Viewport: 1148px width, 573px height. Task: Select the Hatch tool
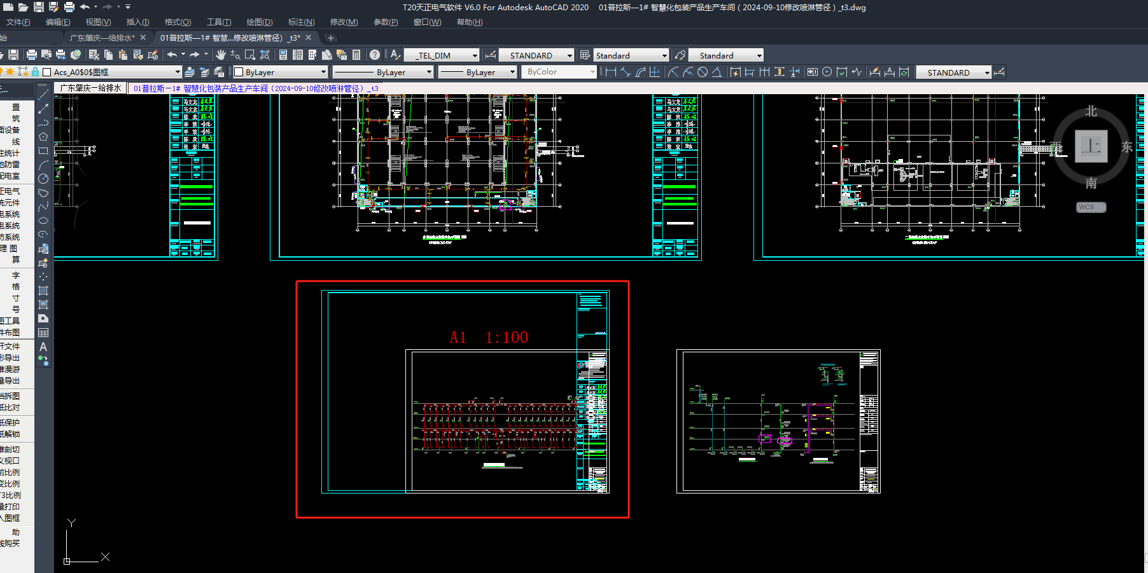pyautogui.click(x=43, y=291)
